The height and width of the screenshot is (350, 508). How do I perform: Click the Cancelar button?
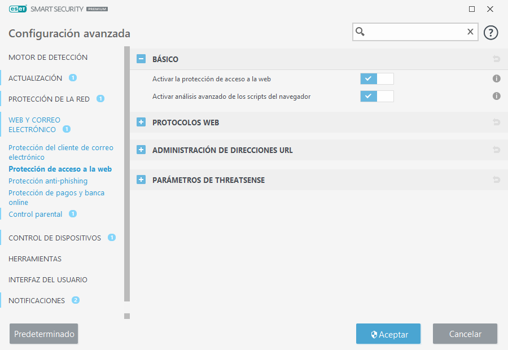click(465, 334)
